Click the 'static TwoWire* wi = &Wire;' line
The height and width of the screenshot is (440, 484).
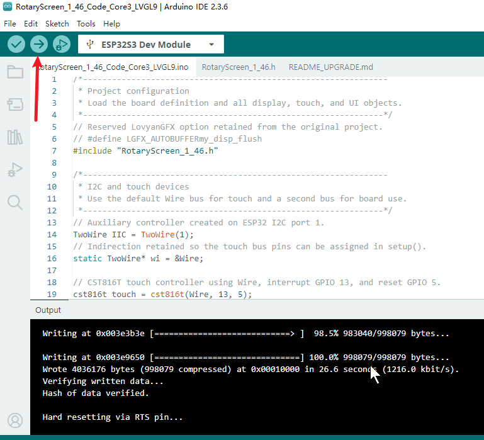click(138, 259)
